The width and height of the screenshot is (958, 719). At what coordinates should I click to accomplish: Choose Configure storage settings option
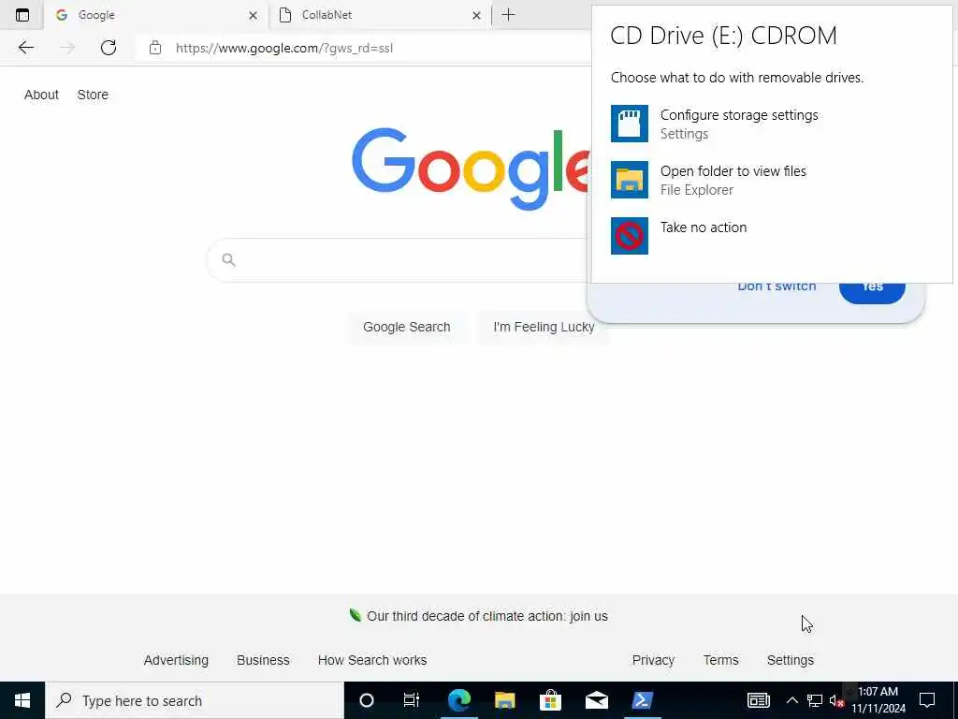pos(714,124)
